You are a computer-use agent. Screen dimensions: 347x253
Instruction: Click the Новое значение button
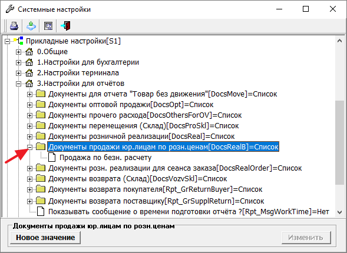click(45, 238)
